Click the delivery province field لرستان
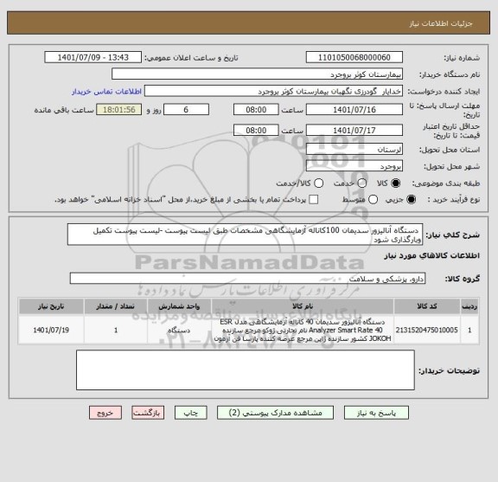This screenshot has height=482, width=498. click(x=354, y=150)
